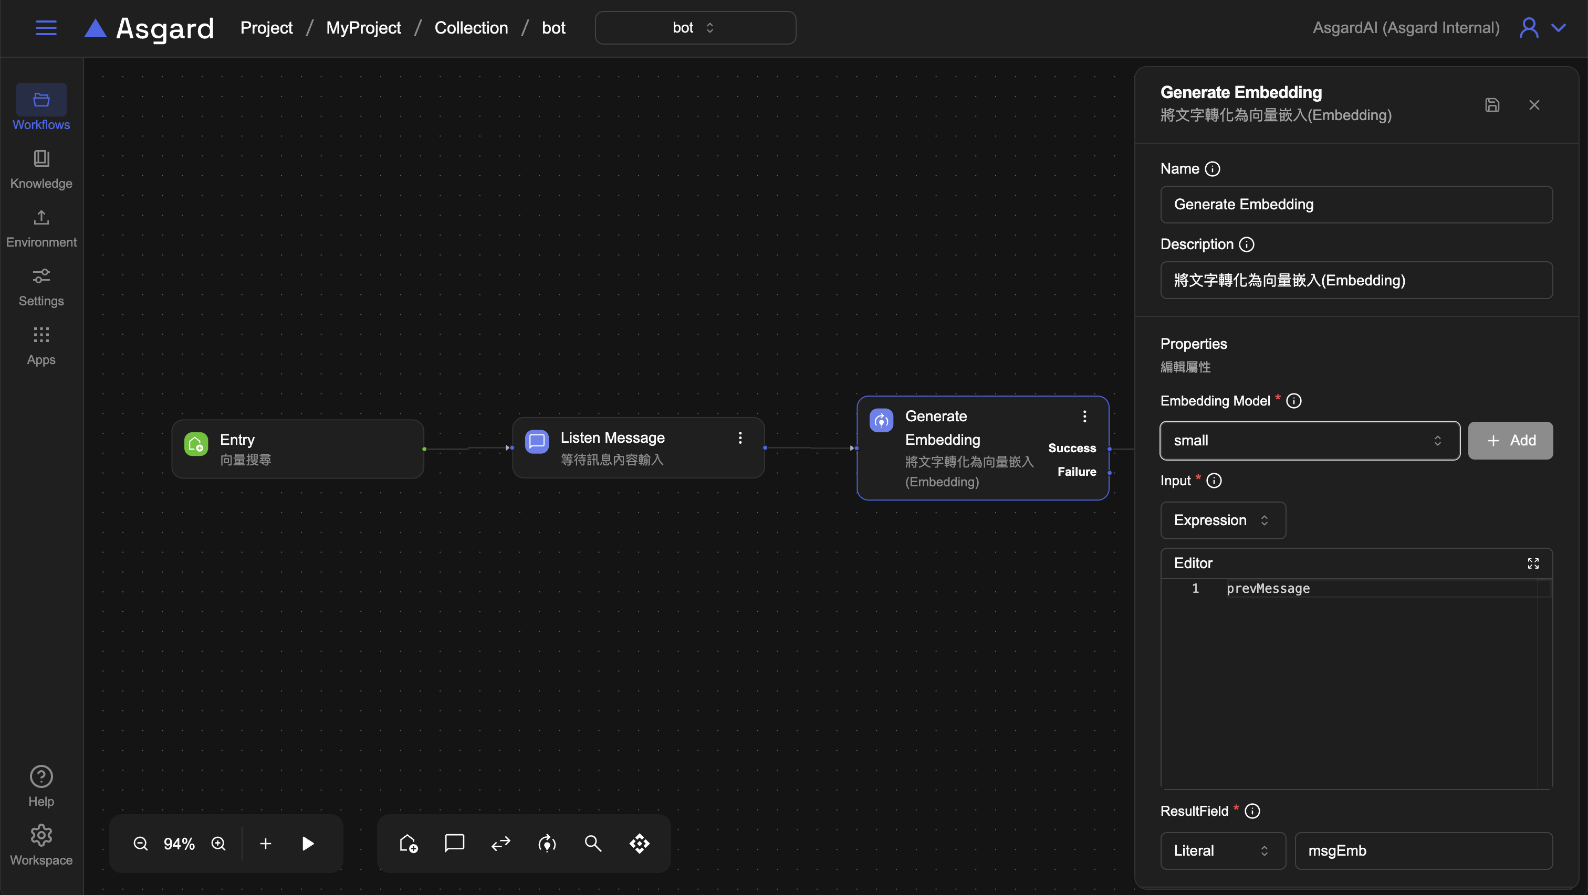Image resolution: width=1588 pixels, height=895 pixels.
Task: Open the bot selector in the header
Action: click(x=695, y=28)
